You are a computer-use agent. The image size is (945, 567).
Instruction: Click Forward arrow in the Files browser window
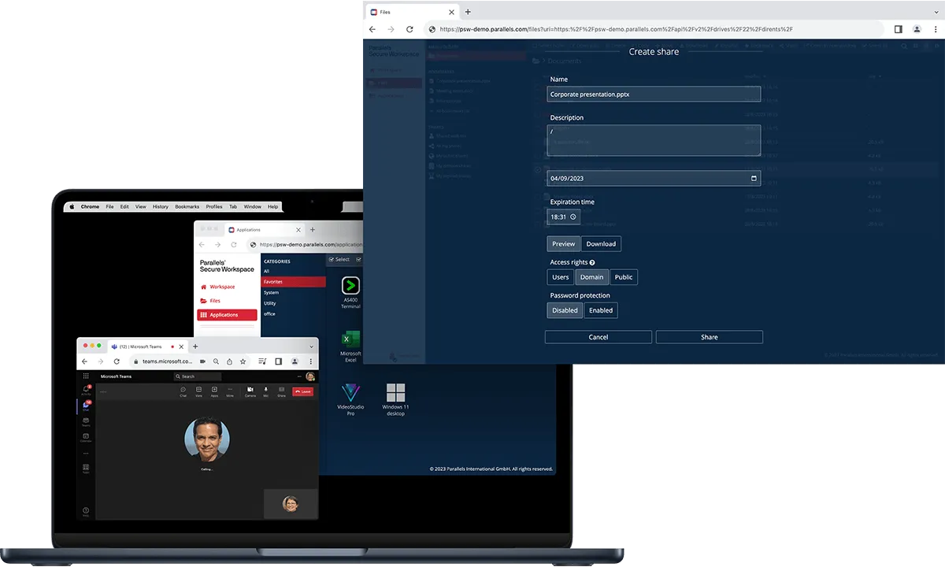coord(390,29)
